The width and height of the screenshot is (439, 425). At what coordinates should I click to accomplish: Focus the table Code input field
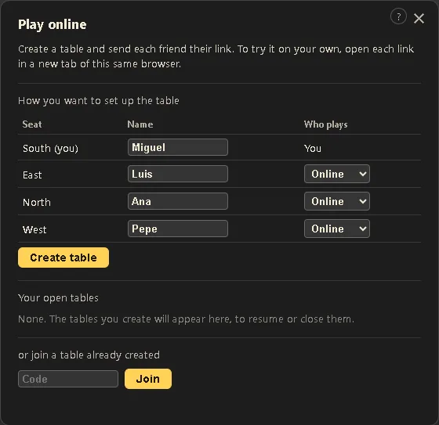(68, 379)
